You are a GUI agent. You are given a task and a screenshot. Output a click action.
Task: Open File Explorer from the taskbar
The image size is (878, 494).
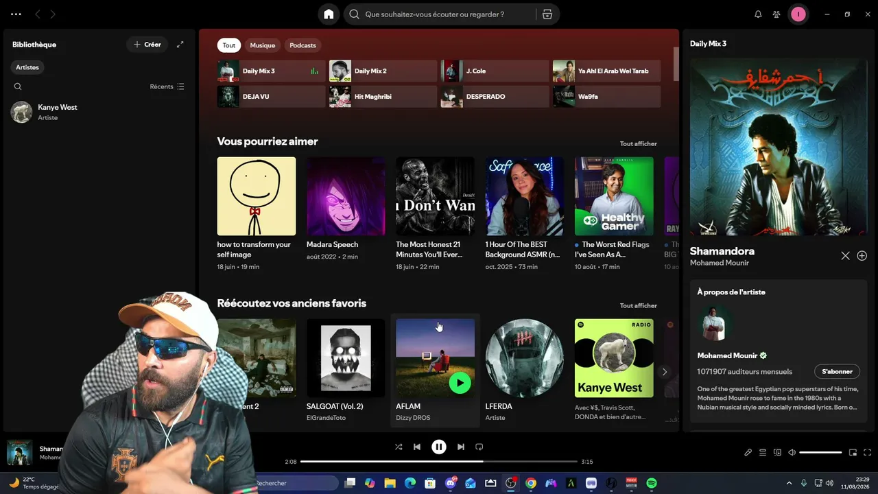390,483
